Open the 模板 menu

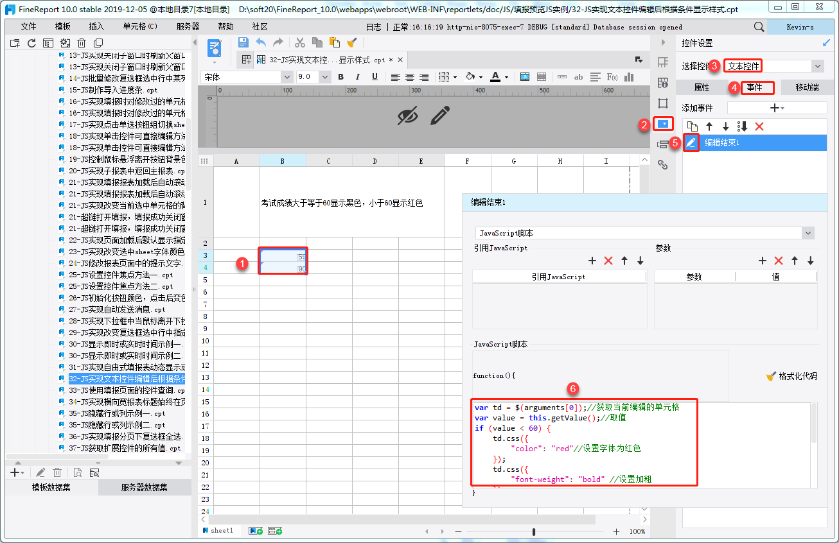click(63, 27)
